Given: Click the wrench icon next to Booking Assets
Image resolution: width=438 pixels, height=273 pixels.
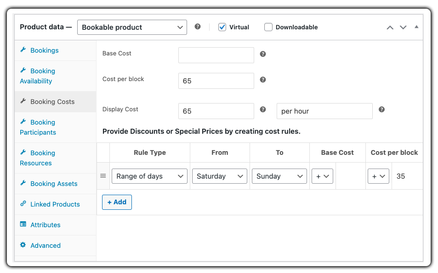Looking at the screenshot, I should (x=23, y=183).
